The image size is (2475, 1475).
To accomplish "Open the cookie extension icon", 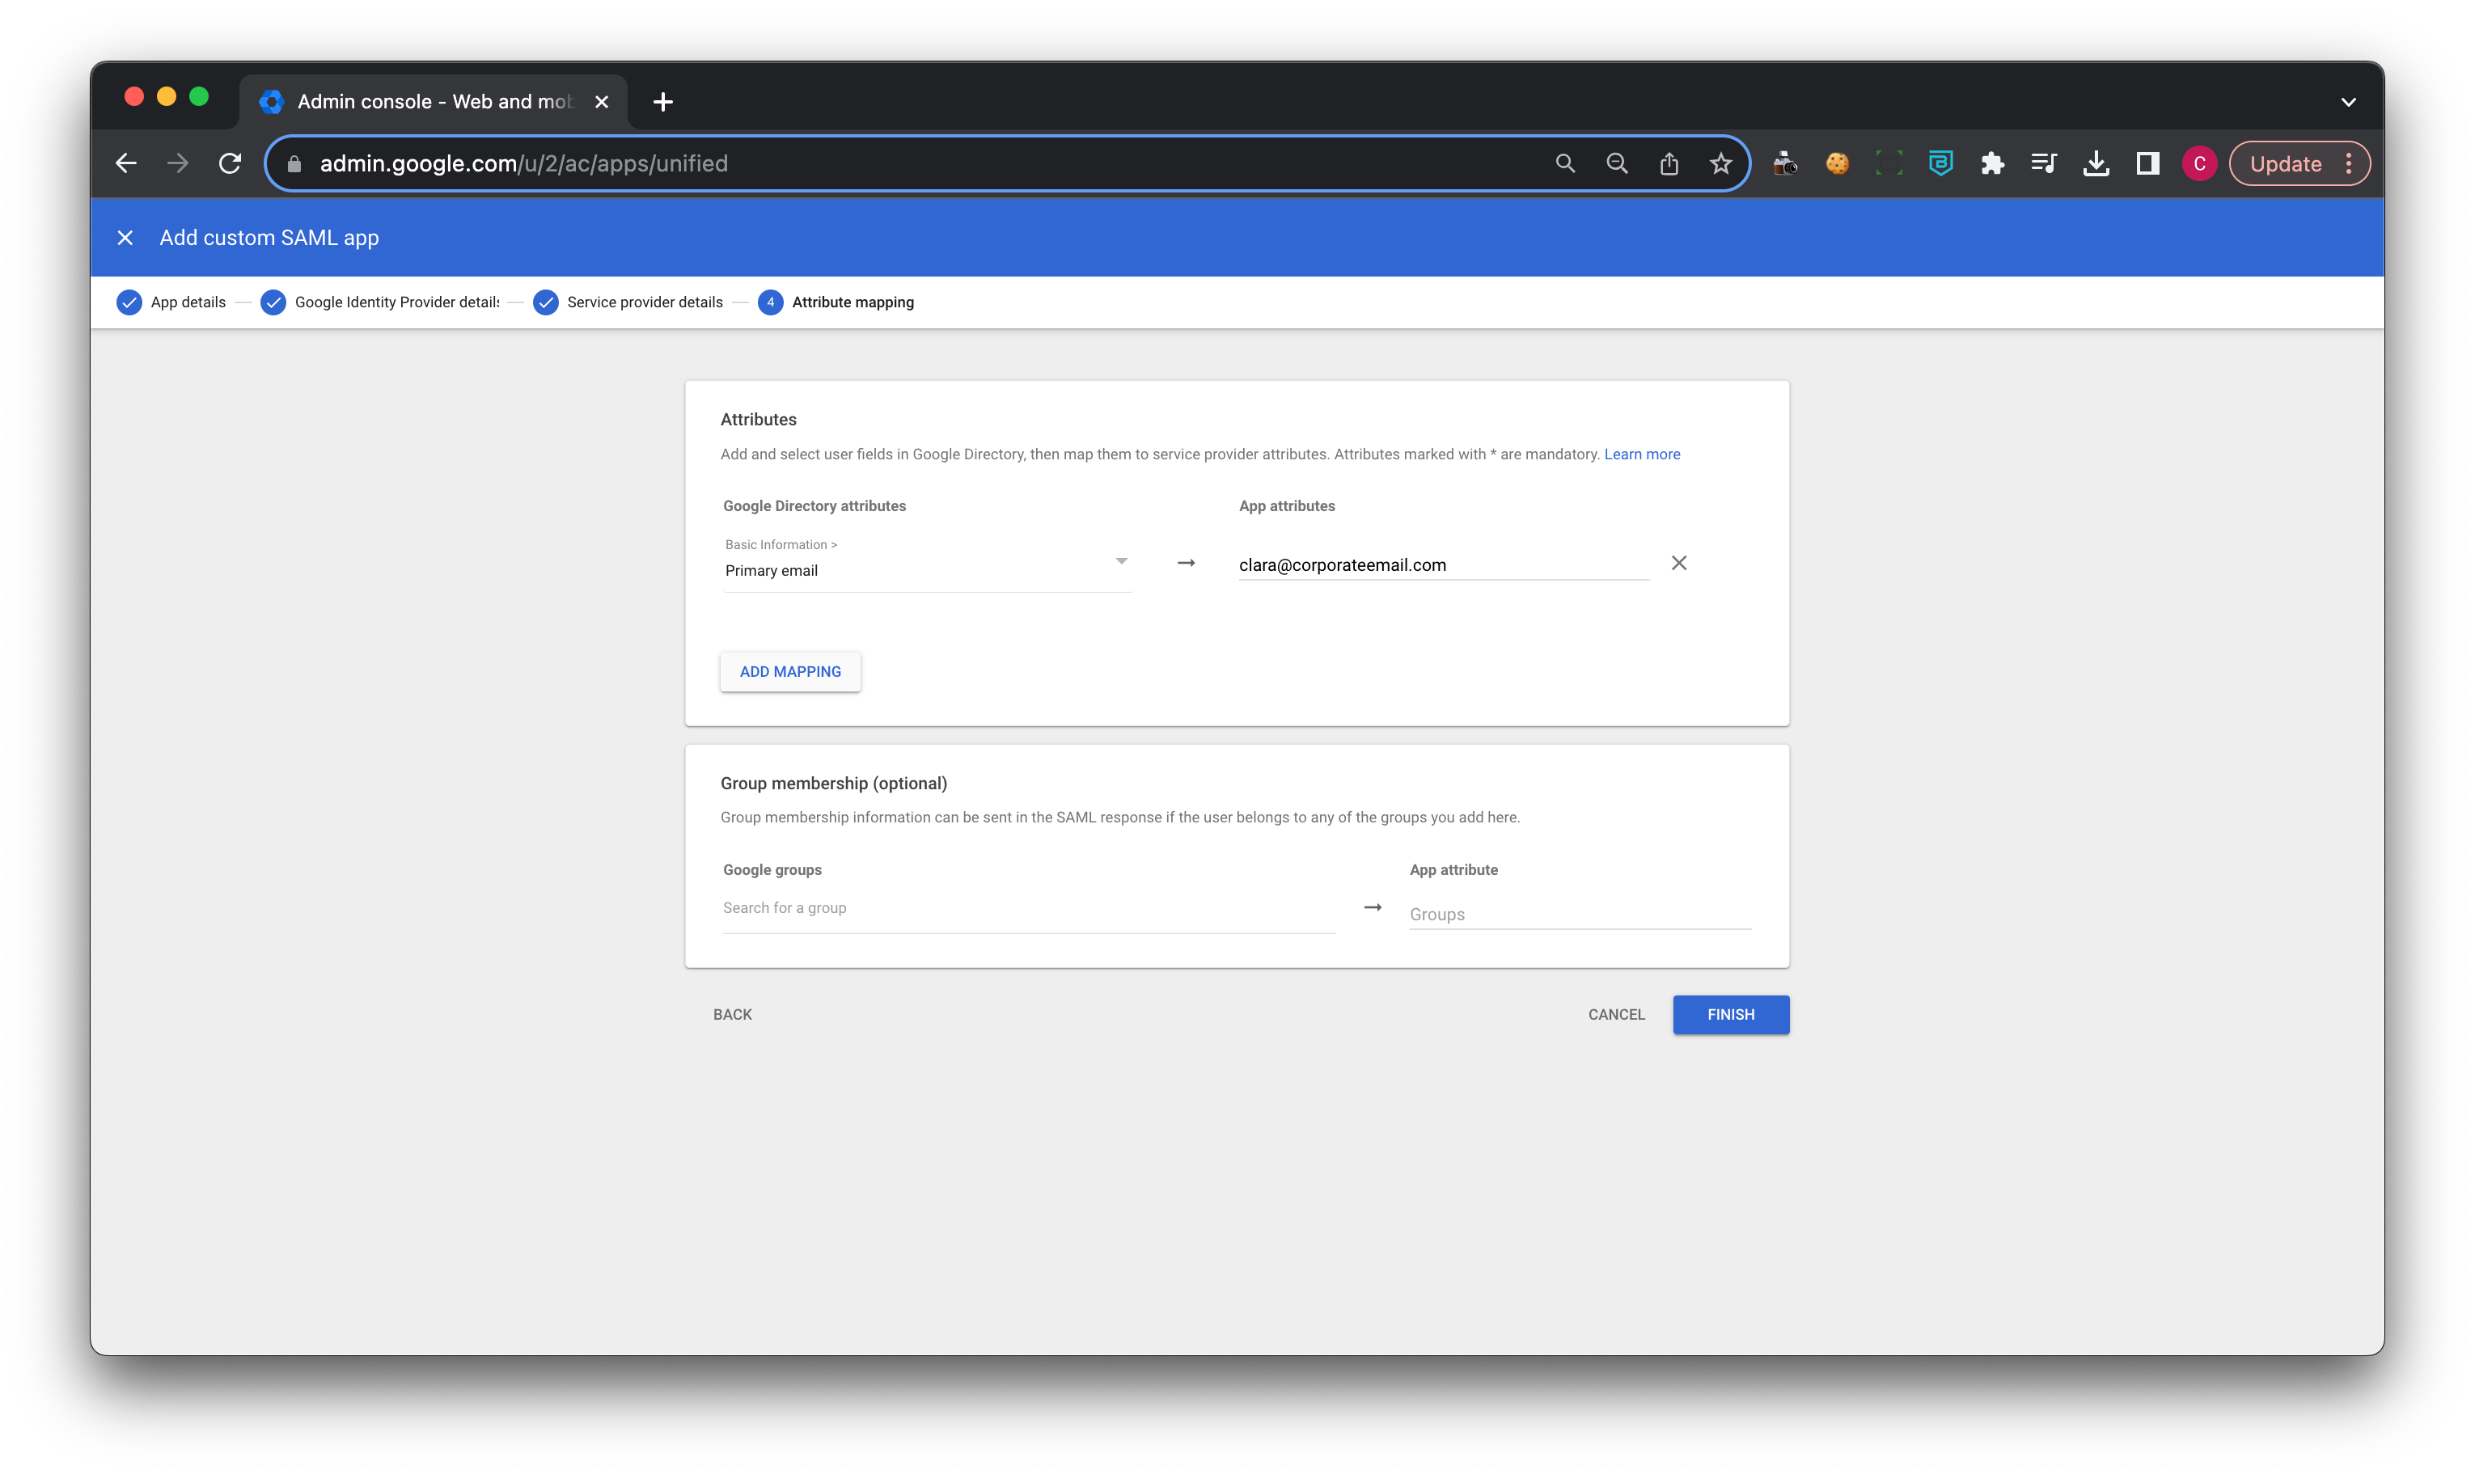I will (1837, 164).
